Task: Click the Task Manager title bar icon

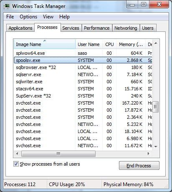Action: pyautogui.click(x=7, y=6)
